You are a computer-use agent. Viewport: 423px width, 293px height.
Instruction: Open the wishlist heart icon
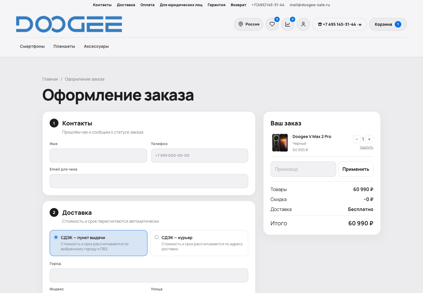point(272,24)
